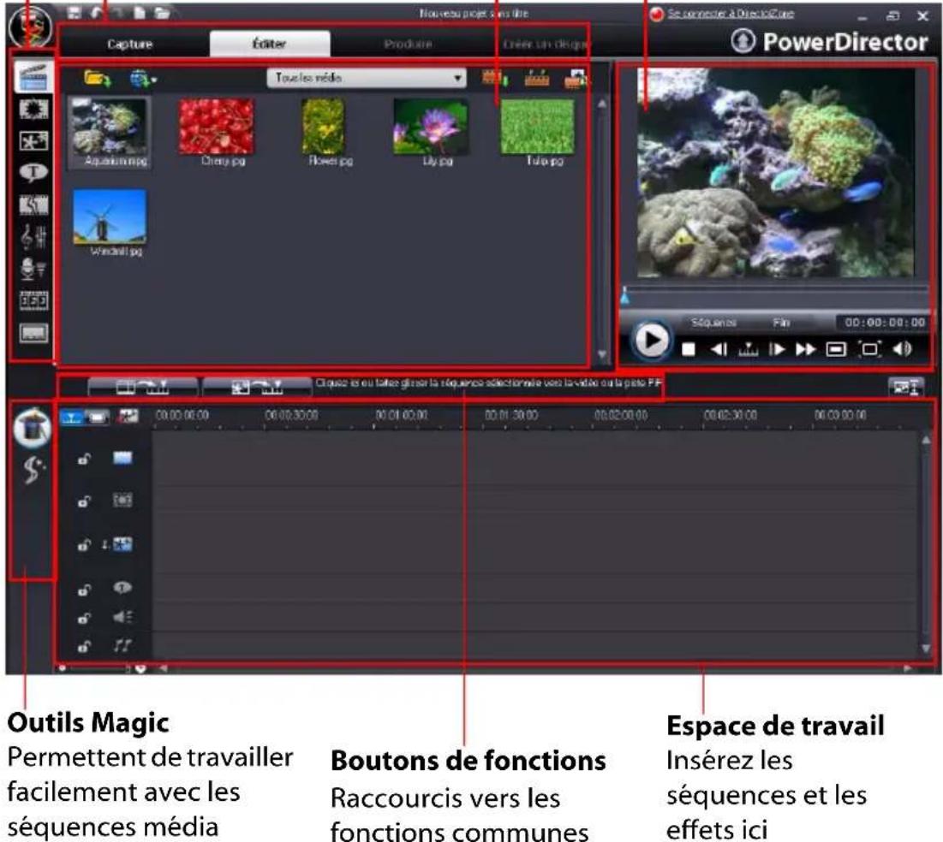Screen dimensions: 943x842
Task: Toggle the lock on the Title track
Action: tap(84, 590)
